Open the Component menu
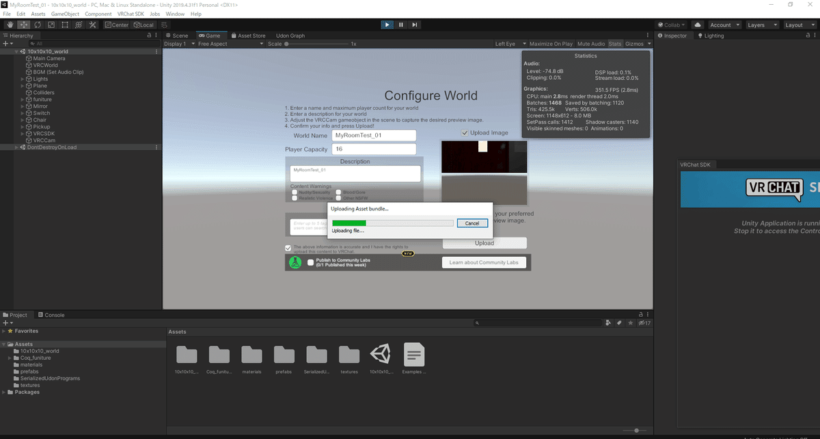This screenshot has height=439, width=820. coord(98,14)
